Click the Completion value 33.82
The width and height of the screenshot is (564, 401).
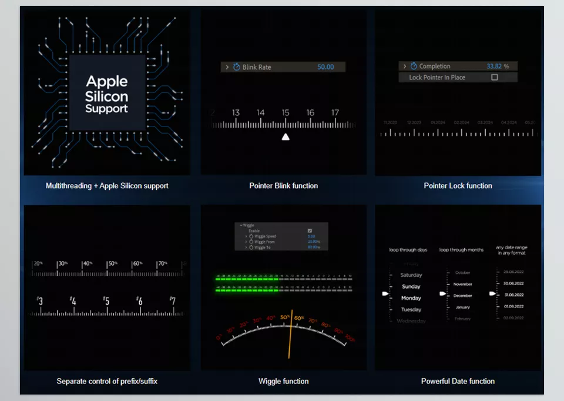click(x=494, y=66)
